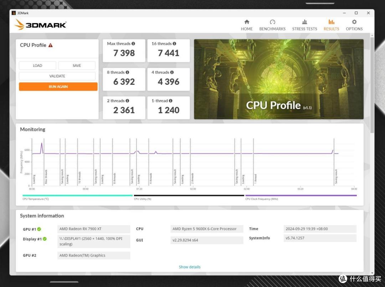Click the AMD Radeon(TM) Graphics field
The image size is (385, 287).
[x=93, y=255]
